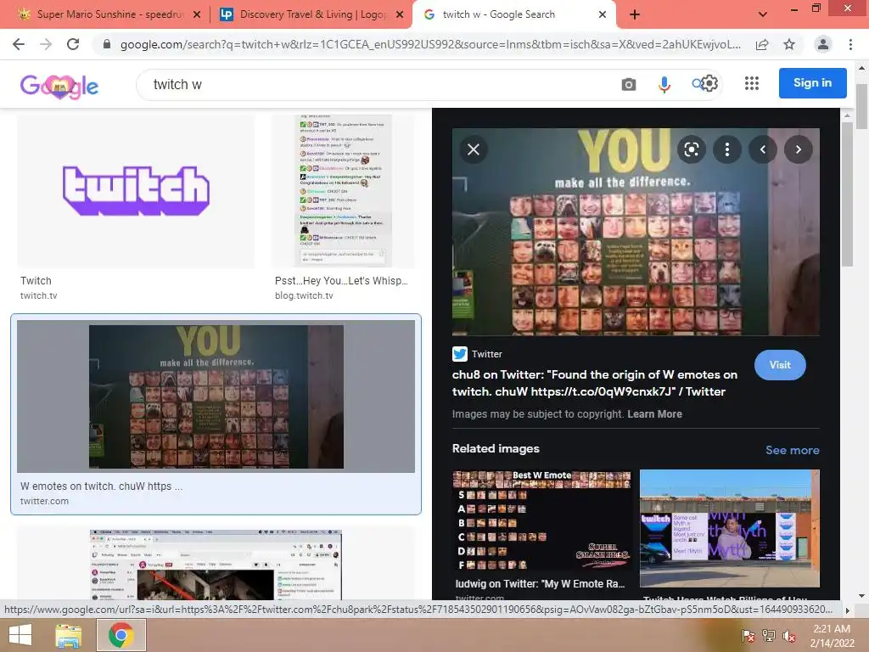Click the twitch.tv source text

[x=39, y=295]
